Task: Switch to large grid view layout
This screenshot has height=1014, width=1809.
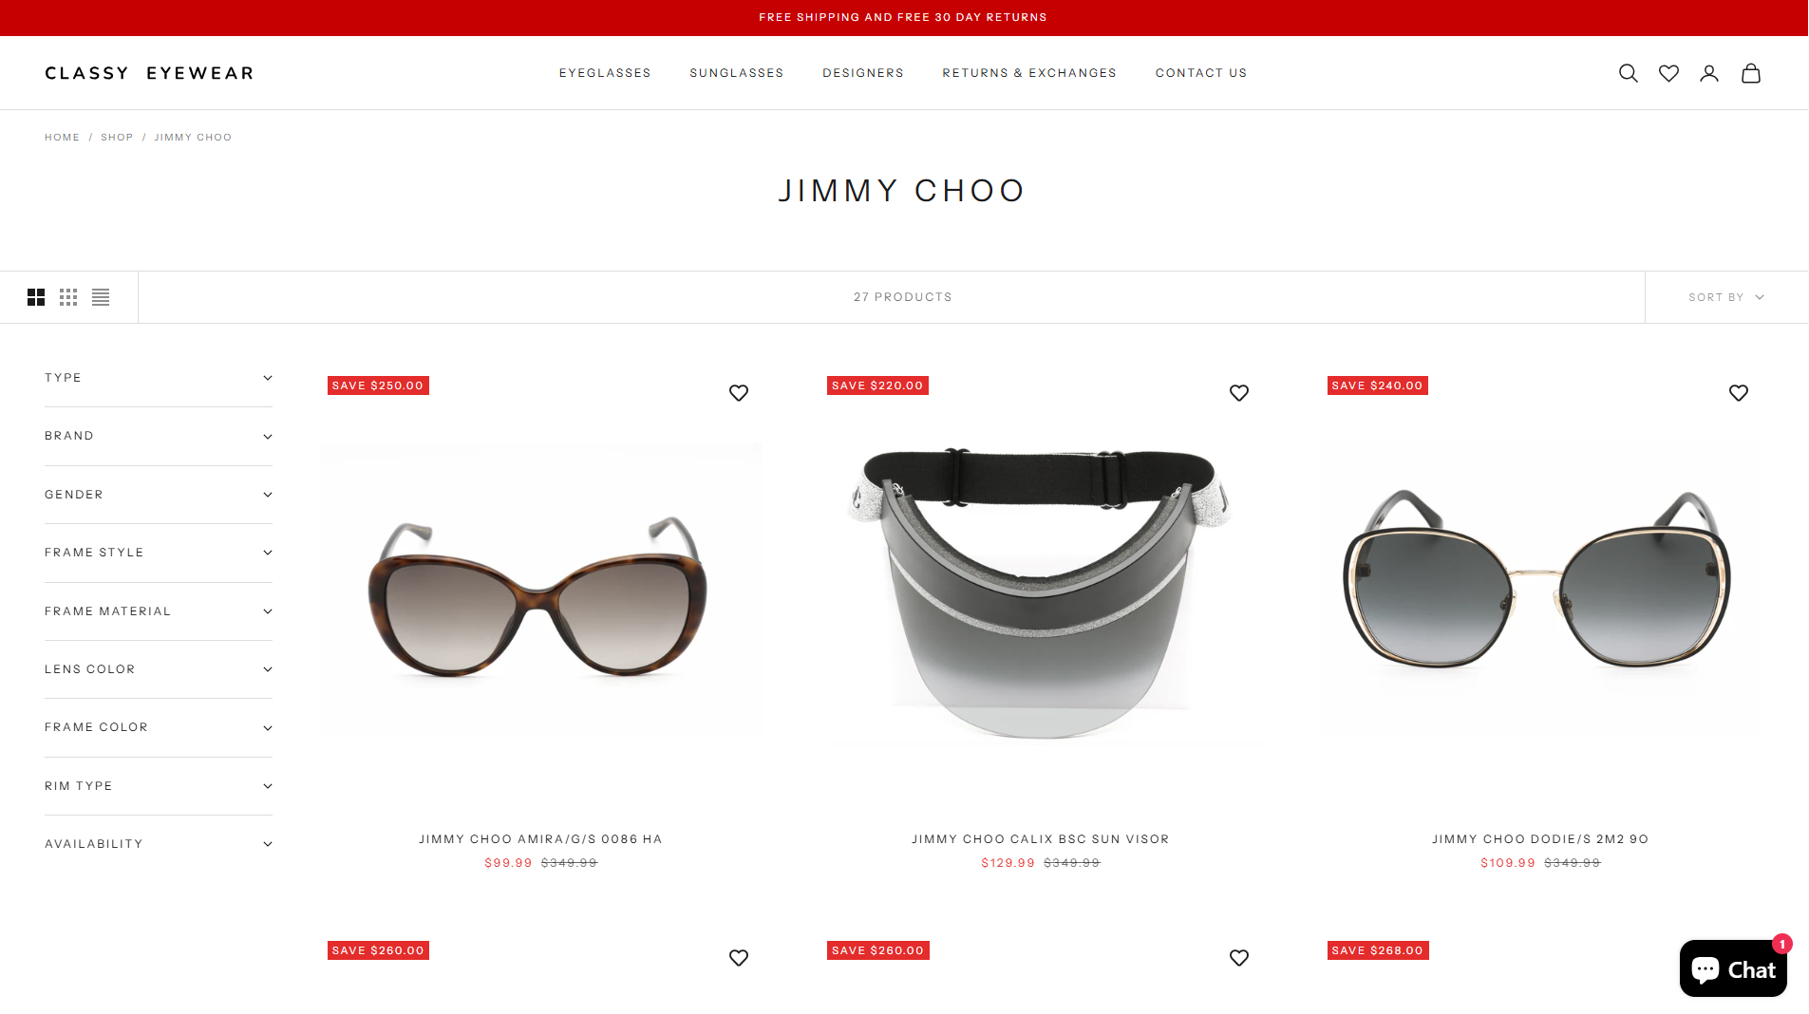Action: pyautogui.click(x=36, y=297)
